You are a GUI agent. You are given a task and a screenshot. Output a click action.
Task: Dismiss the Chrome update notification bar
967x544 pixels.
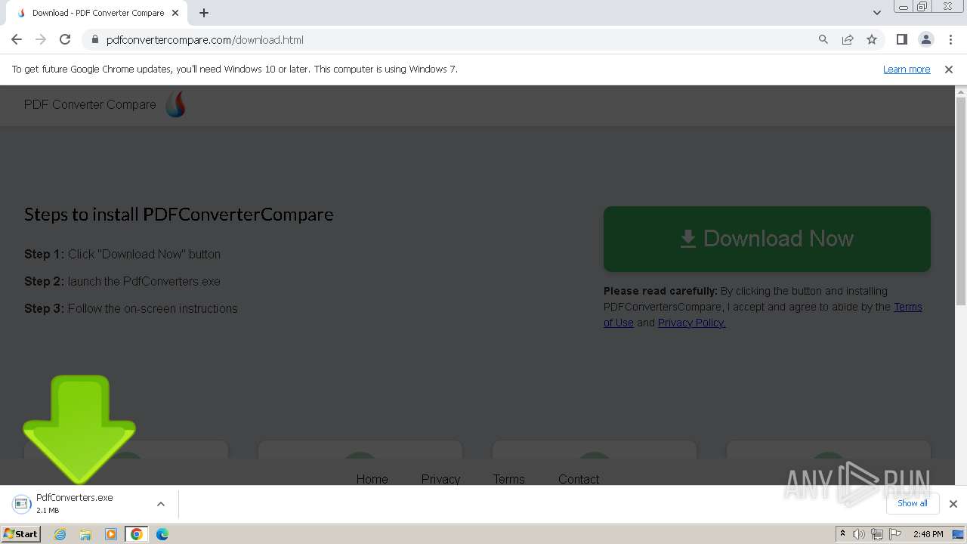pyautogui.click(x=949, y=69)
